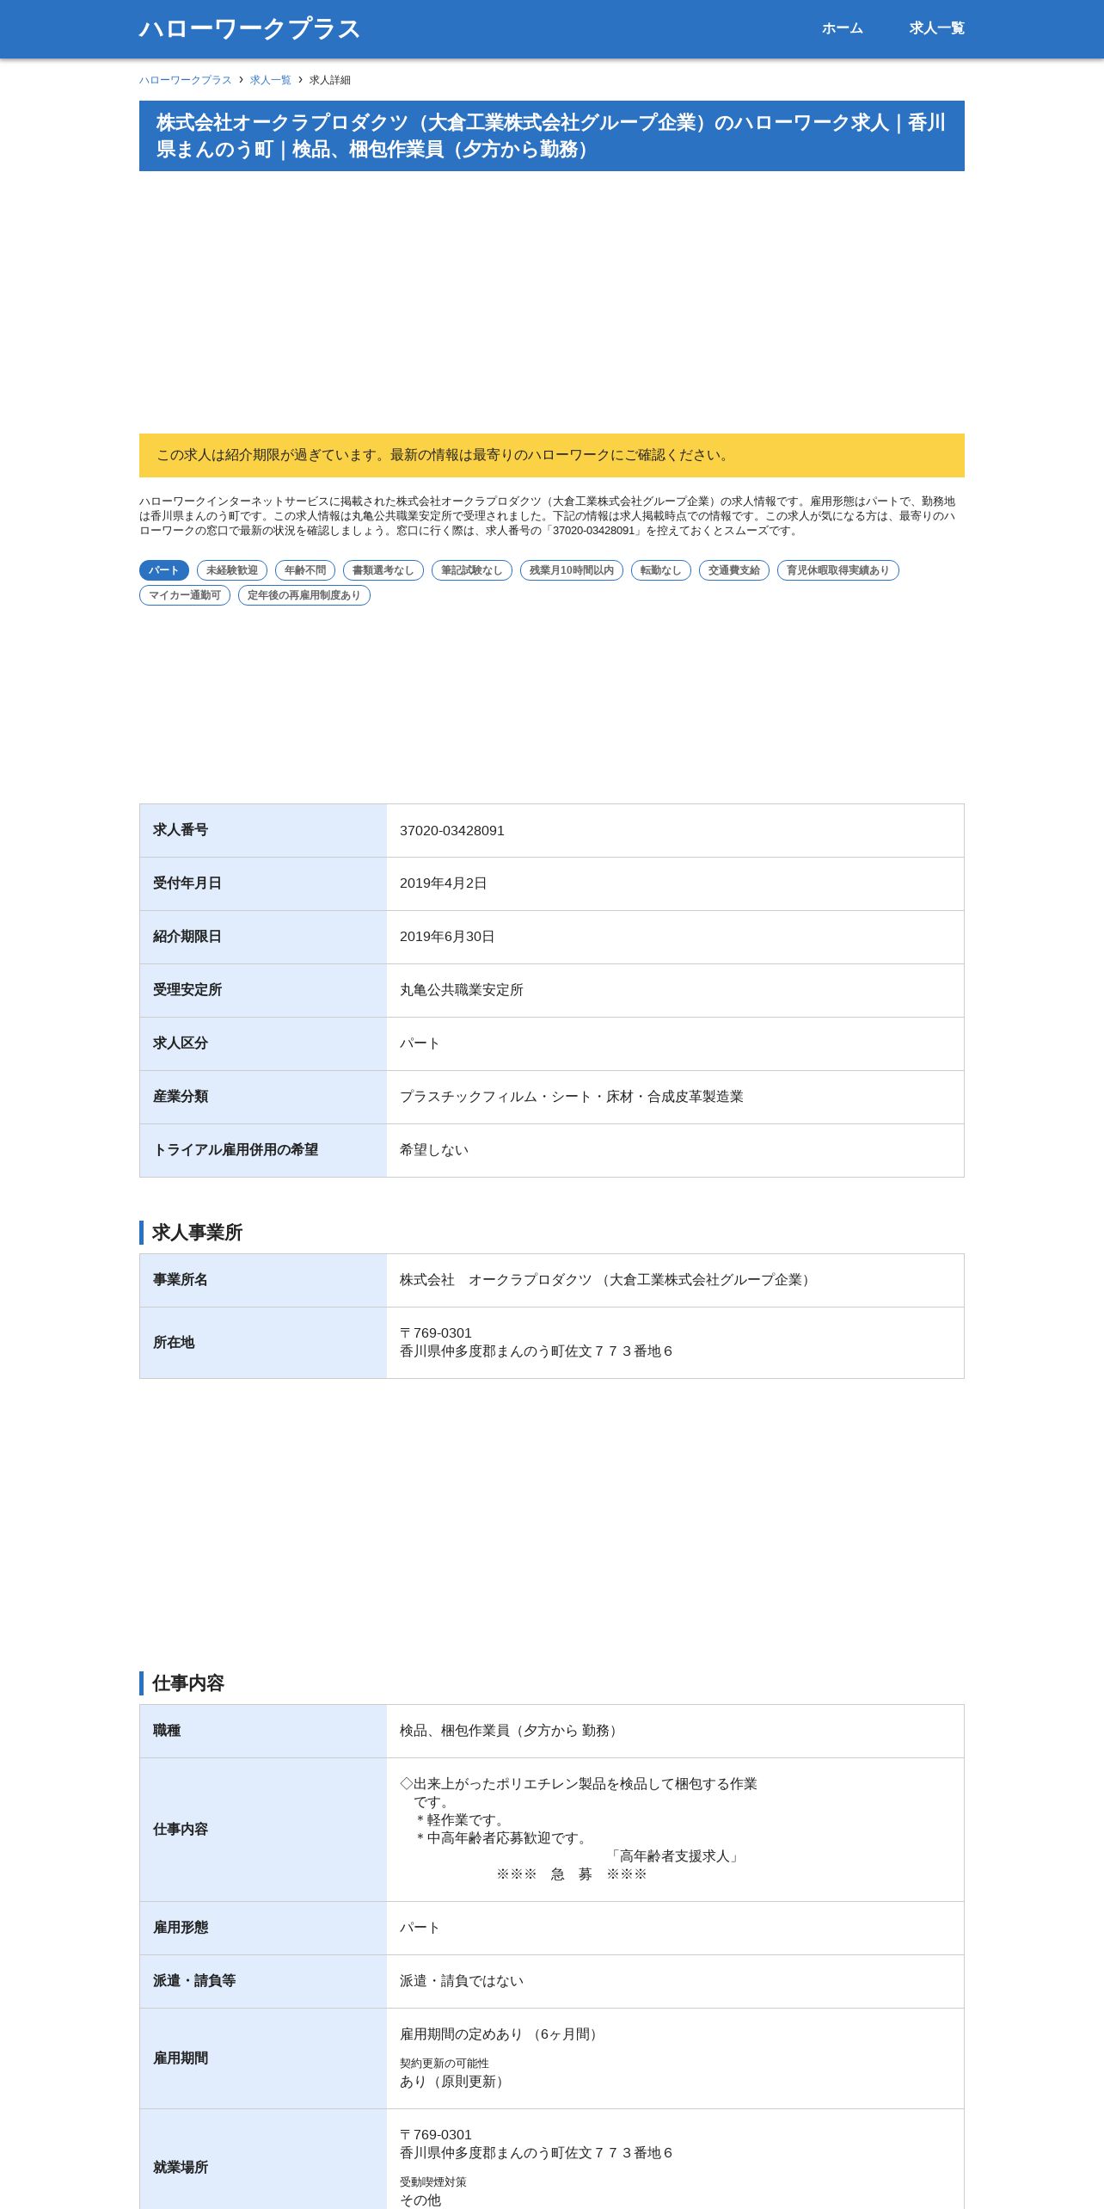
Task: Select the 筆記試験なし tag
Action: coord(472,570)
